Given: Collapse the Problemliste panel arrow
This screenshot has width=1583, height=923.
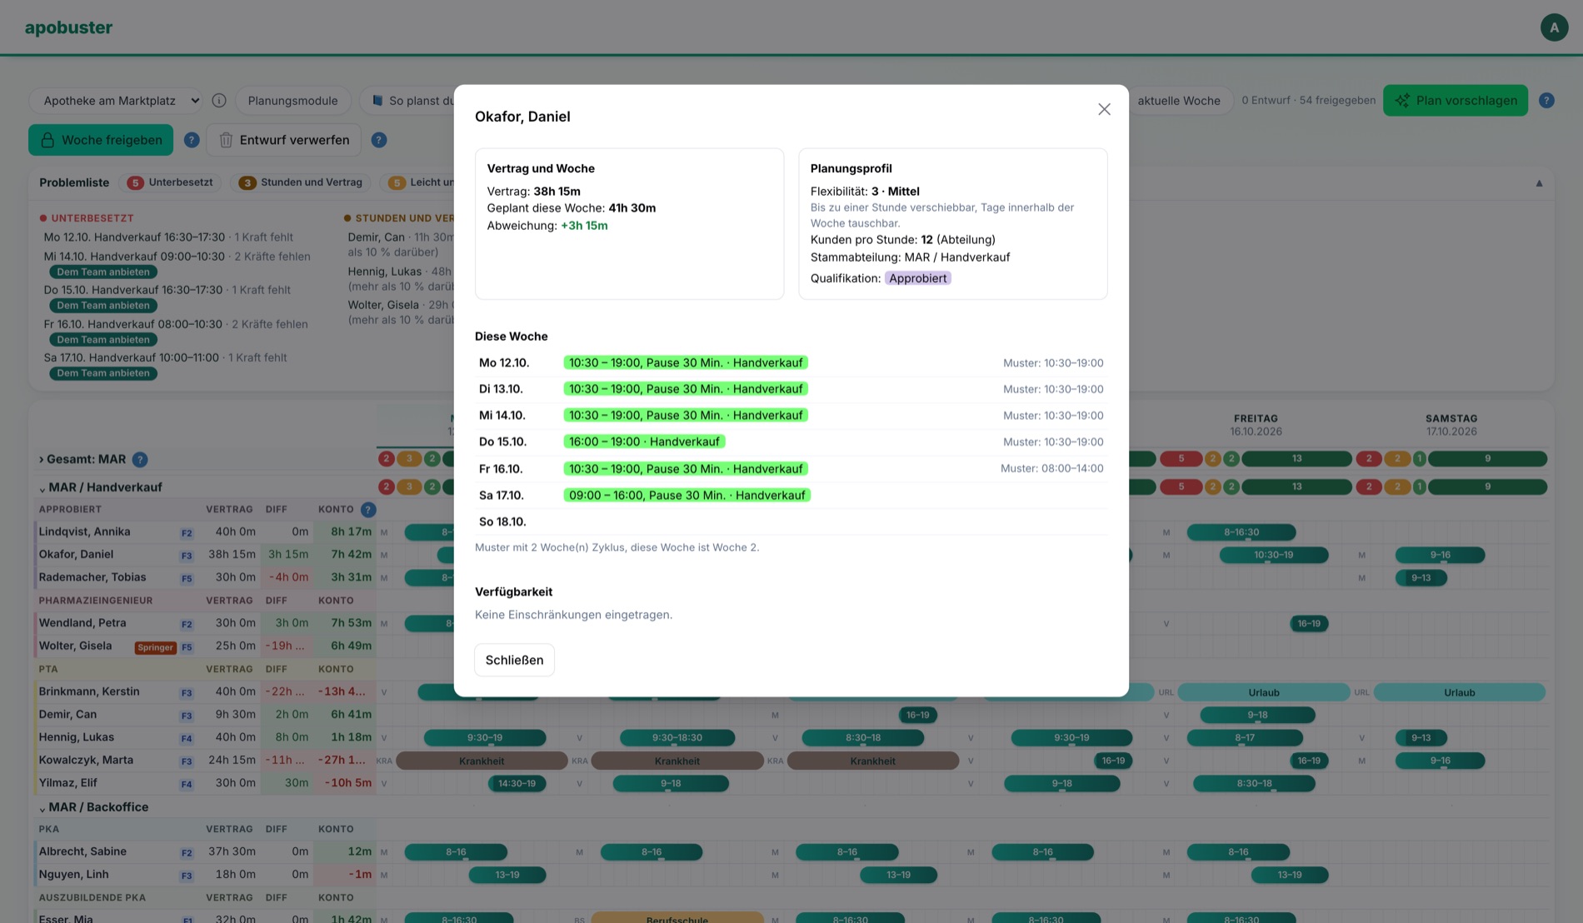Looking at the screenshot, I should coord(1539,183).
